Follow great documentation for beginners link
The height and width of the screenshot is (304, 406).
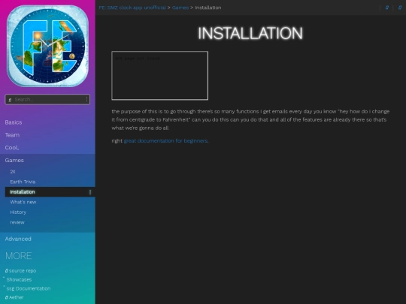(x=165, y=141)
